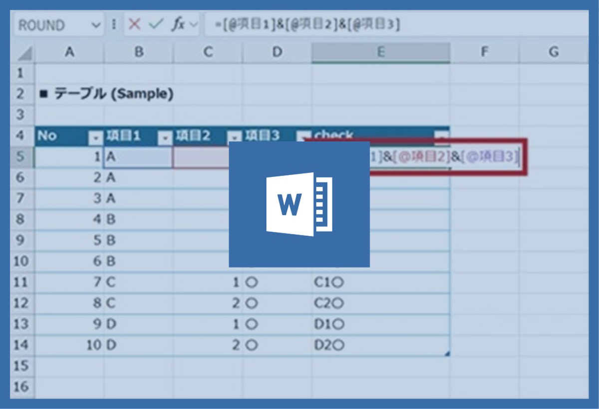Open the 項目1 column filter dropdown

tap(165, 137)
